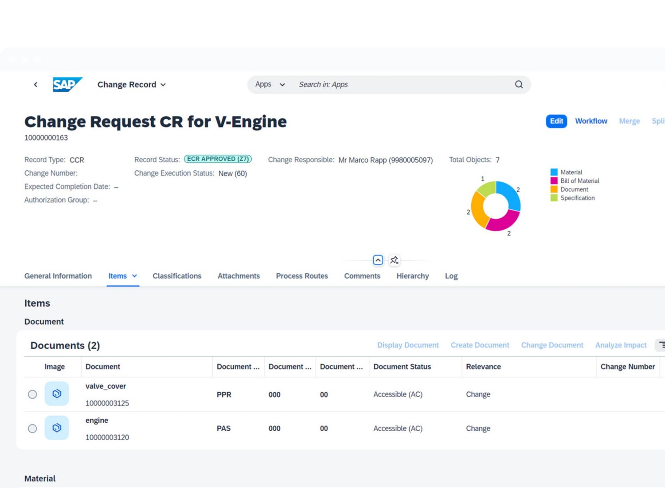
Task: Click the search magnifier icon
Action: pos(519,84)
